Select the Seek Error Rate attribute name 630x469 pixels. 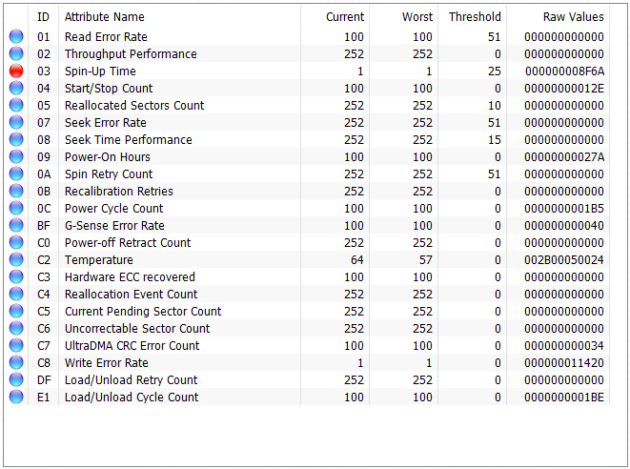pyautogui.click(x=106, y=123)
